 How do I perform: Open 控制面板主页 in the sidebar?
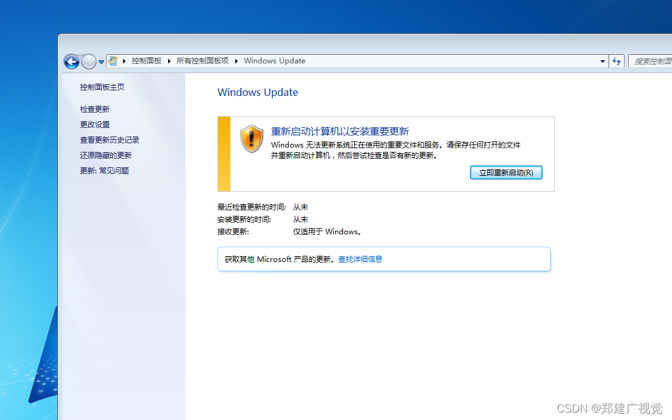(x=102, y=87)
